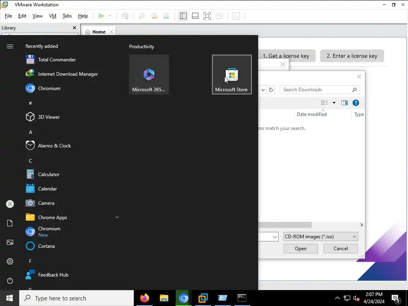
Task: Click the Power icon in Start menu
Action: coord(10,280)
